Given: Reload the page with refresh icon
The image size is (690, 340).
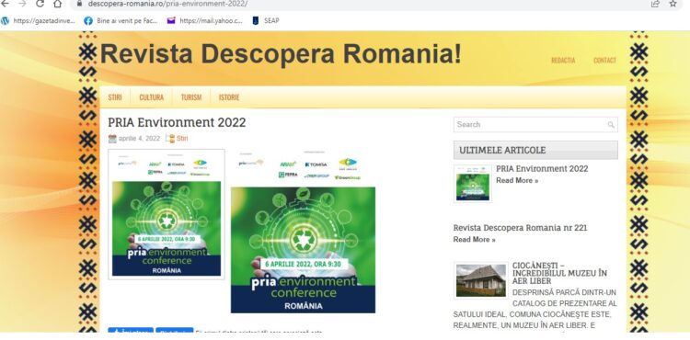Looking at the screenshot, I should coord(40,4).
